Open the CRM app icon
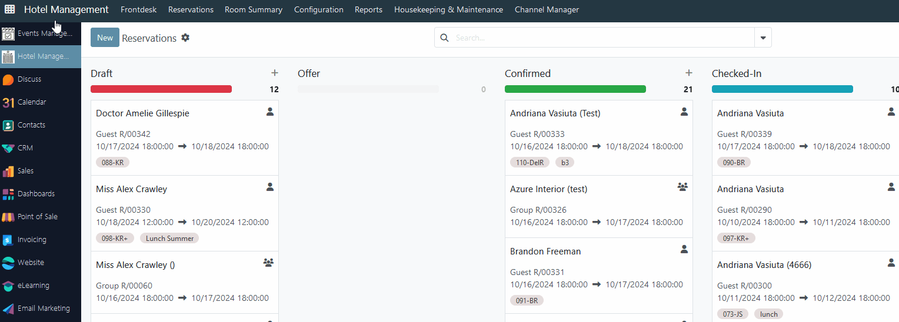899x322 pixels. (x=8, y=148)
